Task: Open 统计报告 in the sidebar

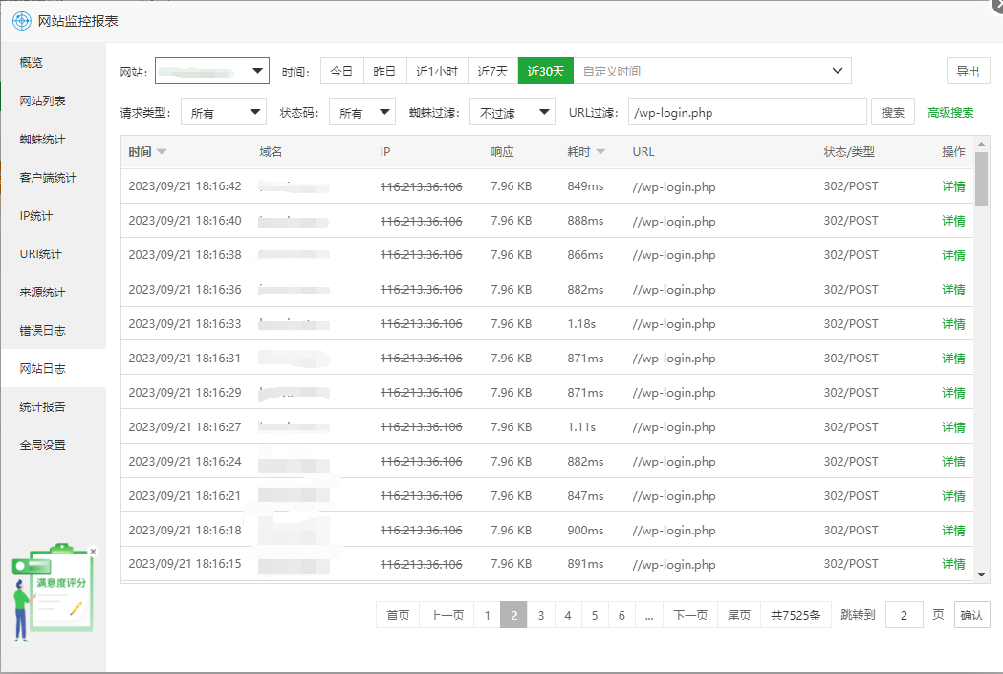Action: tap(54, 406)
